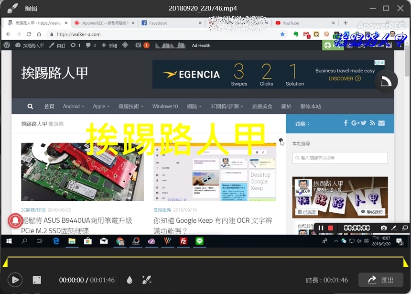Image resolution: width=411 pixels, height=294 pixels.
Task: Expand the Apple navigation dropdown
Action: tap(101, 106)
